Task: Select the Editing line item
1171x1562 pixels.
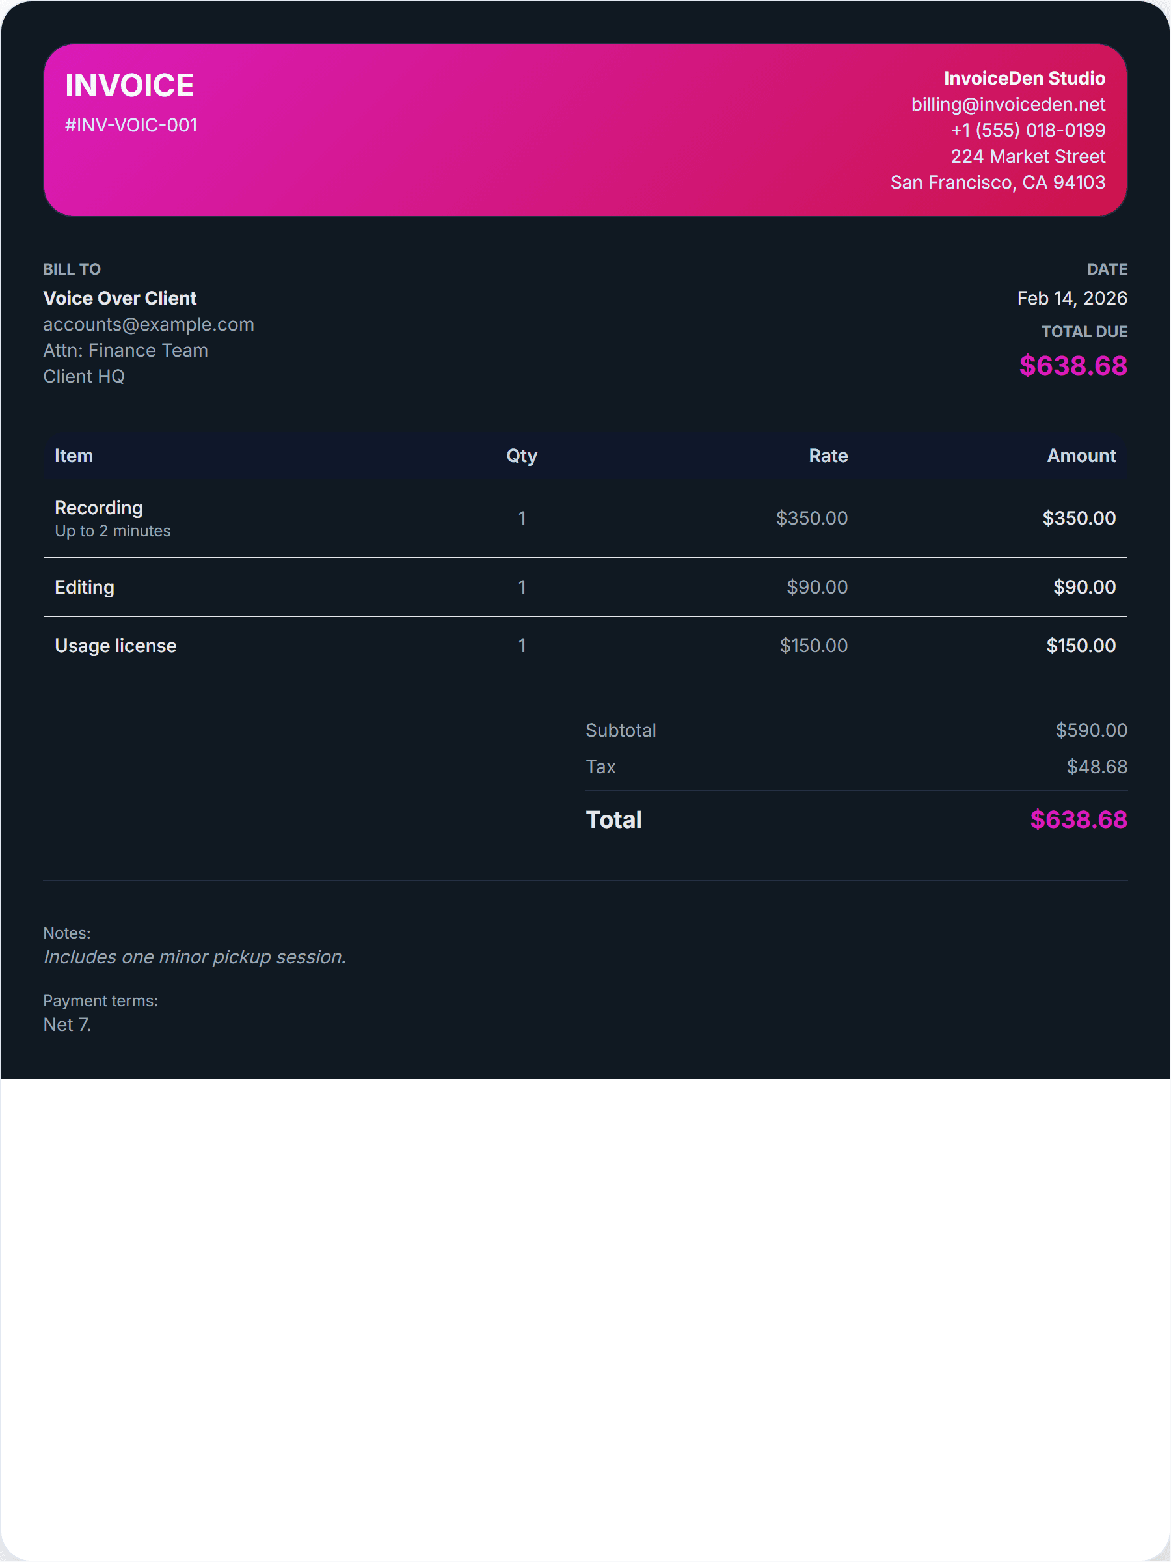Action: [x=84, y=588]
